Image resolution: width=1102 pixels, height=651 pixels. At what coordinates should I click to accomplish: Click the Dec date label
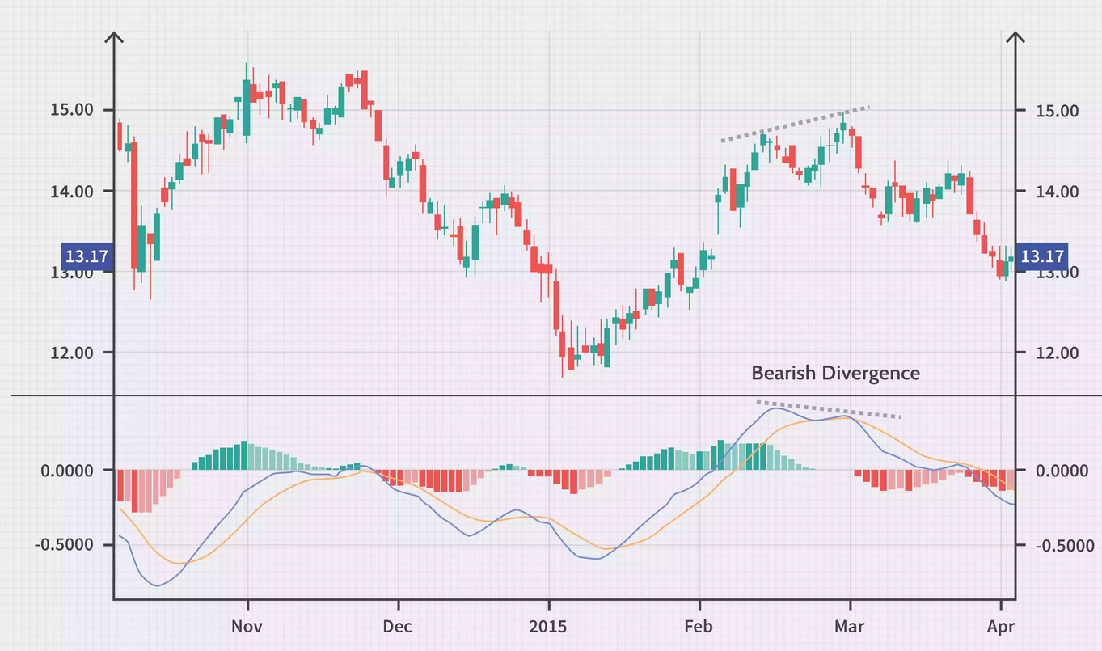click(x=397, y=627)
